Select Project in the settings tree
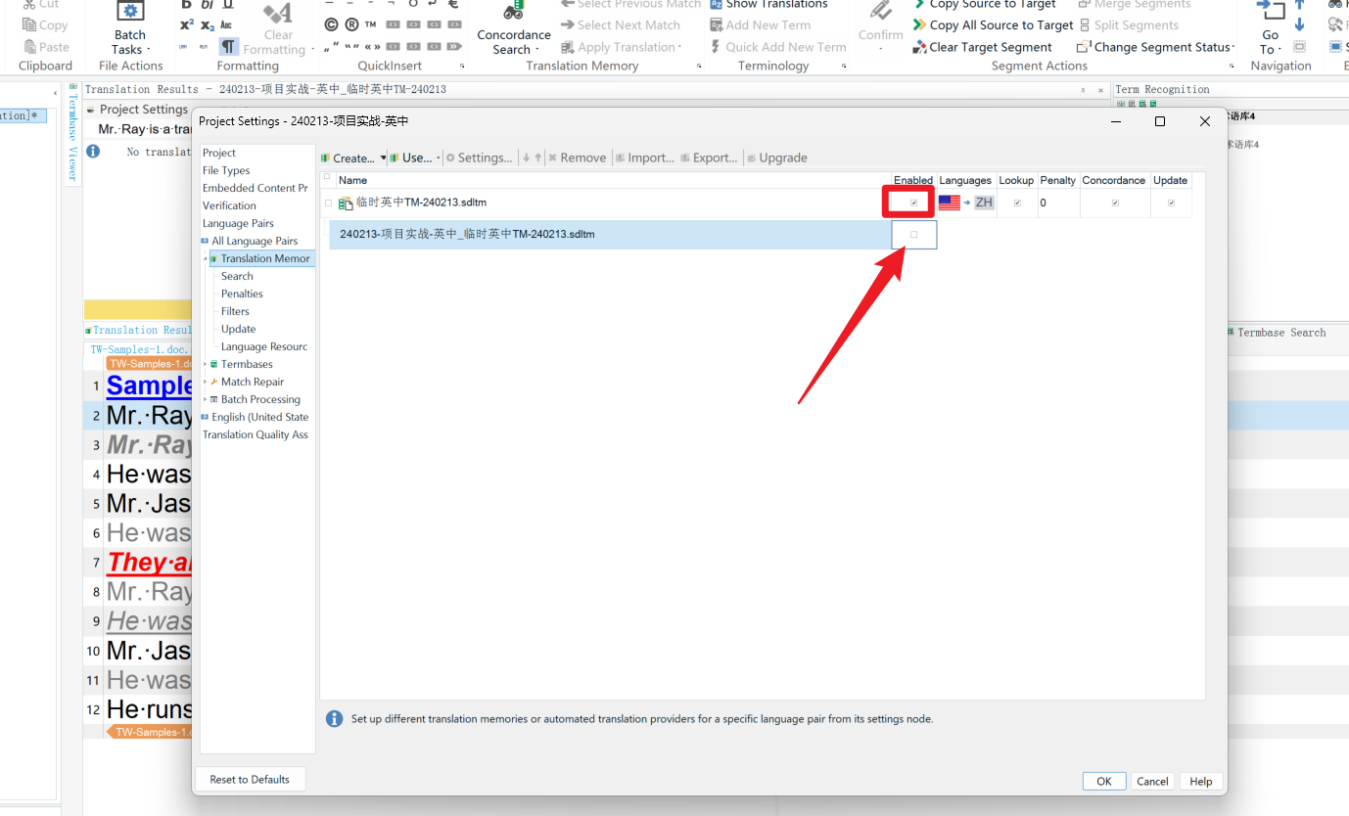The height and width of the screenshot is (816, 1349). 219,153
